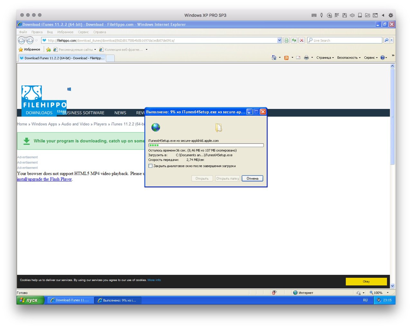Viewport: 412px width, 328px height.
Task: Open the CD/DVD drive icon in VM toolbar
Action: click(x=329, y=15)
